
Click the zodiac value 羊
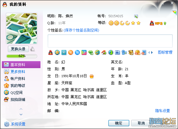tap(127, 76)
